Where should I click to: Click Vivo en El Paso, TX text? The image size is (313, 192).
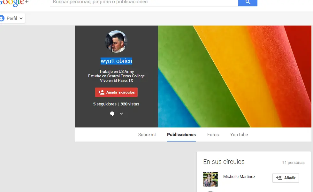[117, 81]
